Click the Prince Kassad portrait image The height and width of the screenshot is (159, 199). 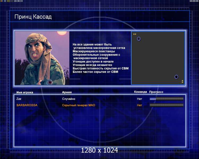[x=42, y=58]
